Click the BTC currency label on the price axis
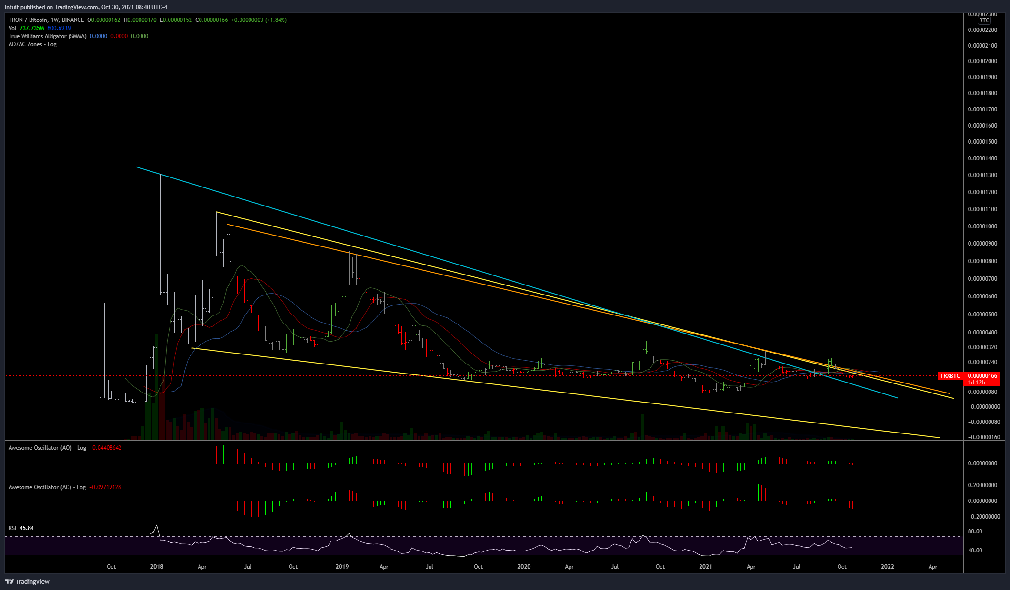This screenshot has height=590, width=1010. [x=984, y=20]
